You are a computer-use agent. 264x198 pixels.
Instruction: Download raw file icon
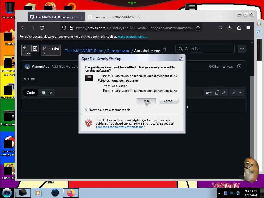coord(224,93)
